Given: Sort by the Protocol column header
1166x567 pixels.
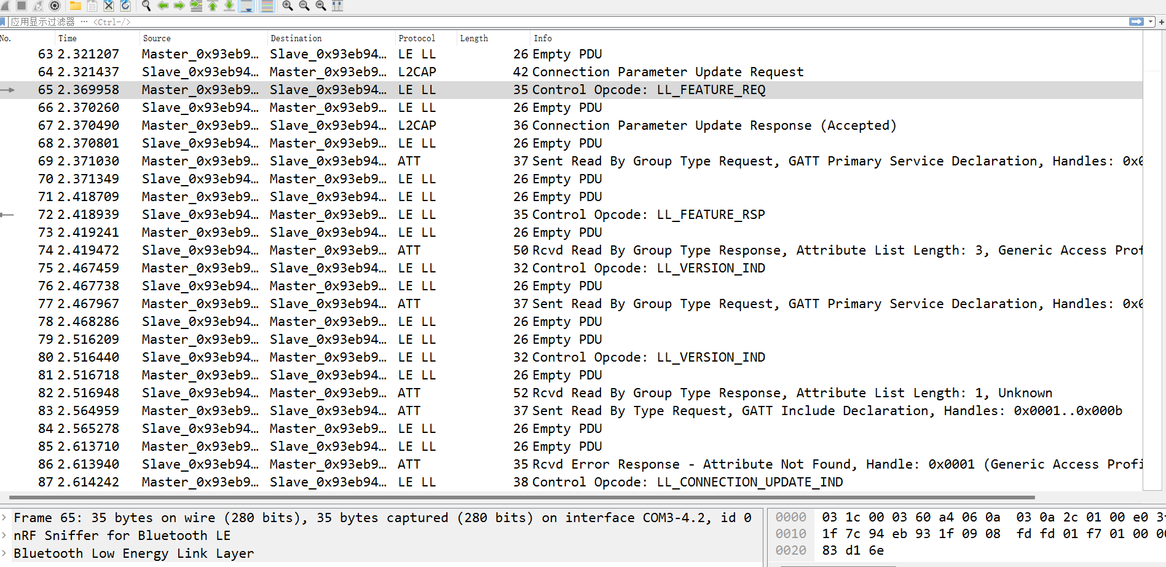Looking at the screenshot, I should click(x=426, y=38).
